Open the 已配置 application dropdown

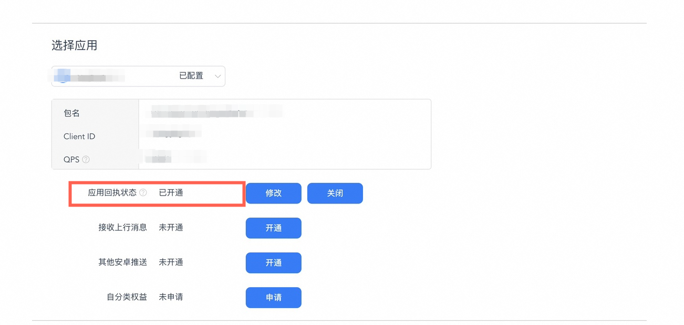138,76
